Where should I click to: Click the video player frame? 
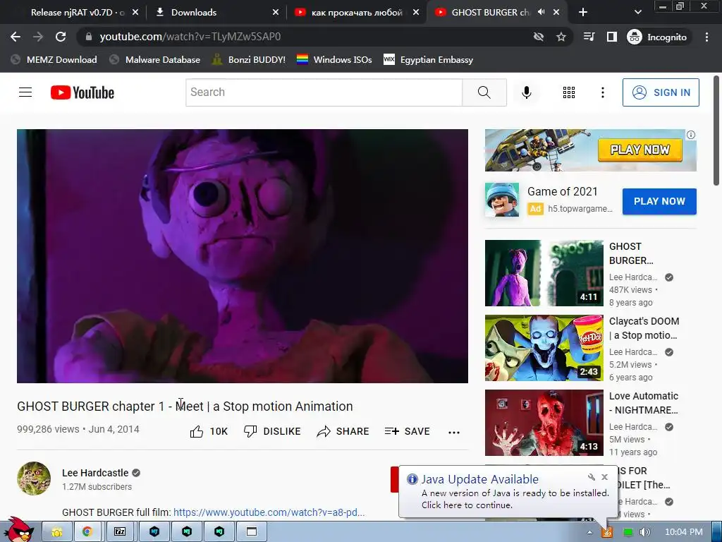coord(243,255)
